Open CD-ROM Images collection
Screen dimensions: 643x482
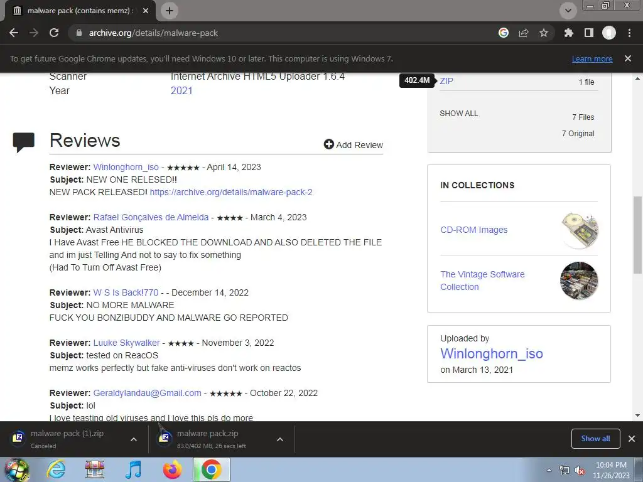coord(473,230)
